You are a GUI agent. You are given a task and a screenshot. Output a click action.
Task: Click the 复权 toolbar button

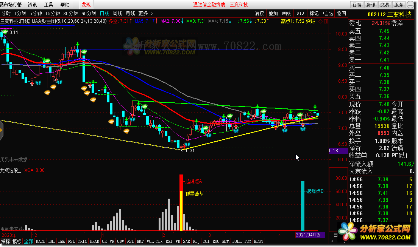point(260,13)
